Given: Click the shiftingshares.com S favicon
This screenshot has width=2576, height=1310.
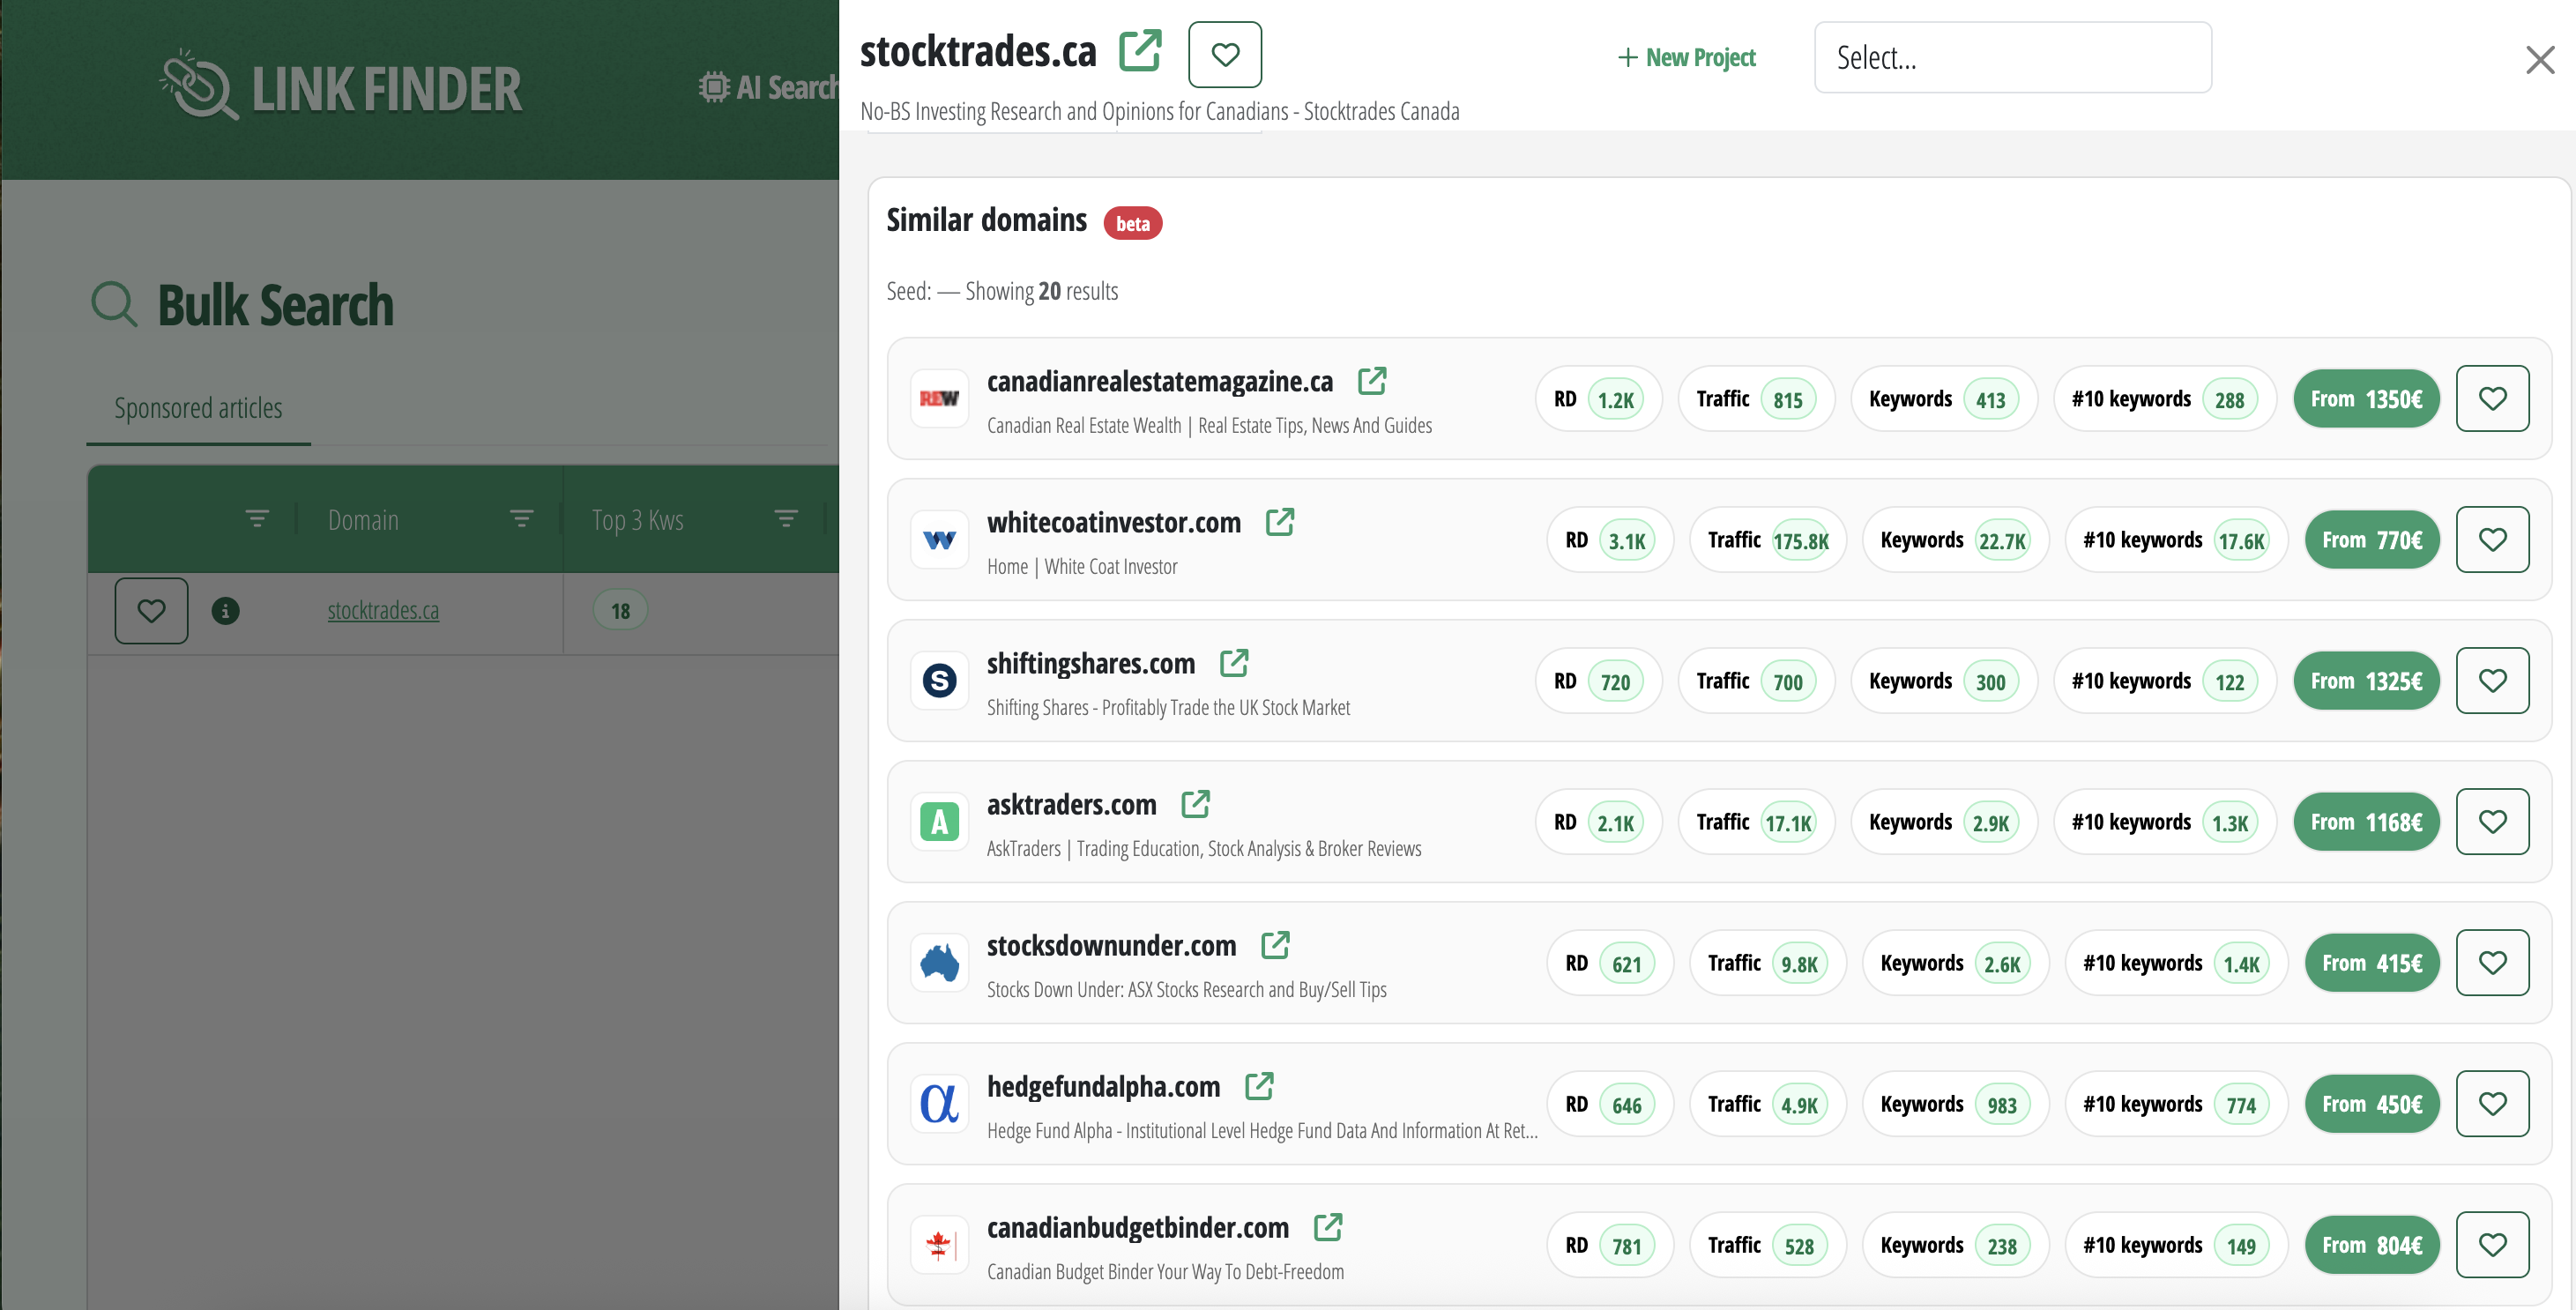Looking at the screenshot, I should (x=939, y=681).
